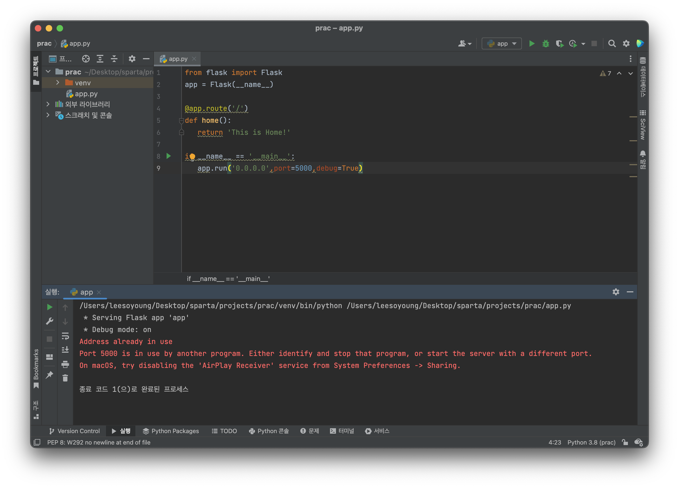The width and height of the screenshot is (679, 488).
Task: Go to previous highlighted problem arrow
Action: tap(619, 73)
